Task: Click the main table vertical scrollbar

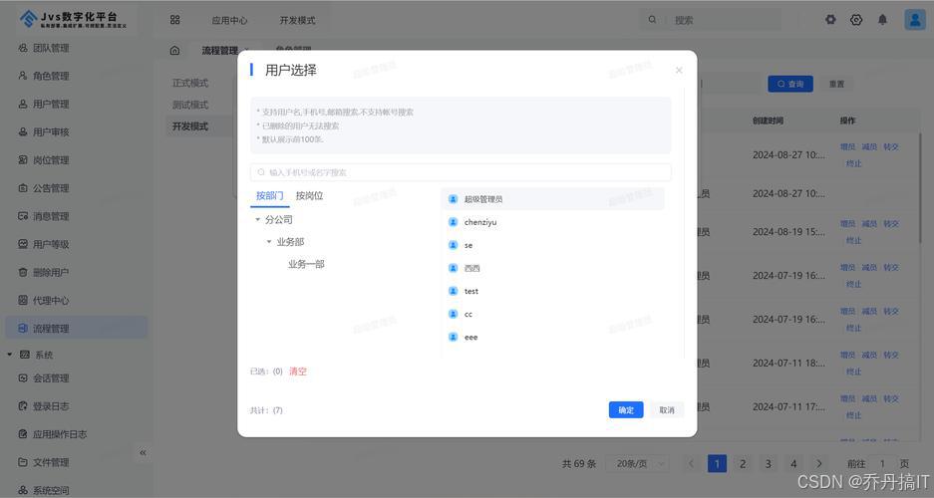Action: 921,187
